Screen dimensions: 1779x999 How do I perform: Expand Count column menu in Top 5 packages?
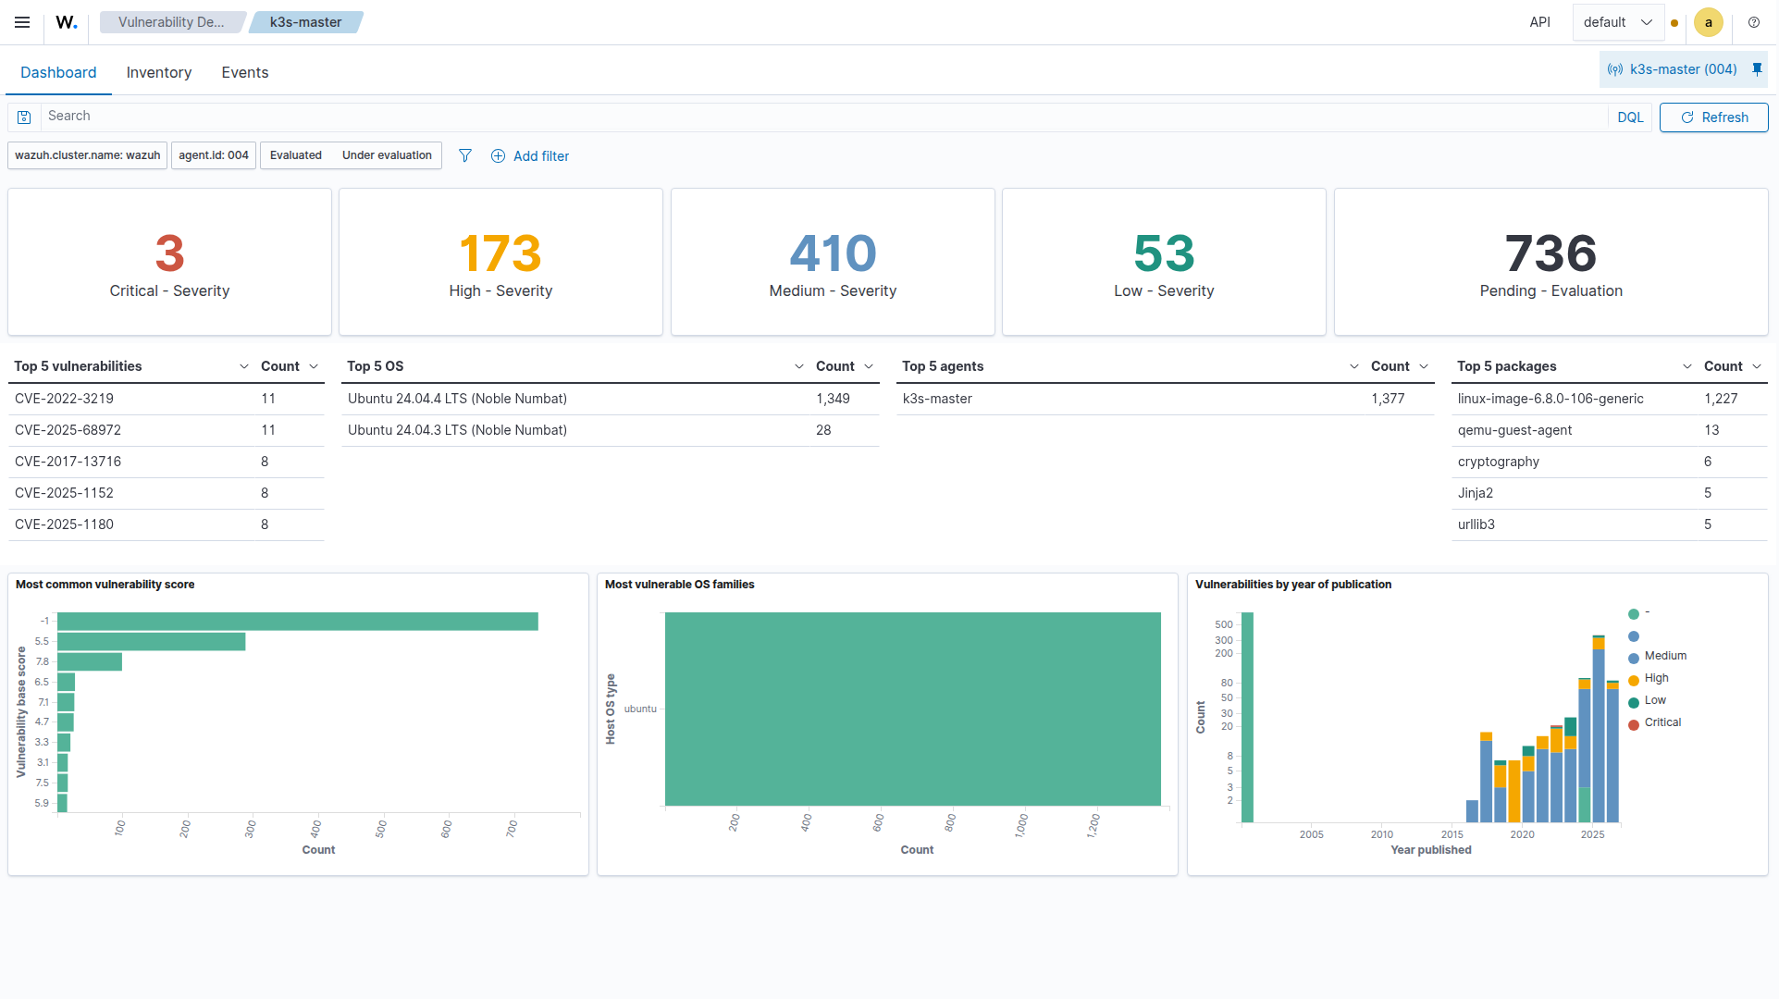coord(1757,366)
